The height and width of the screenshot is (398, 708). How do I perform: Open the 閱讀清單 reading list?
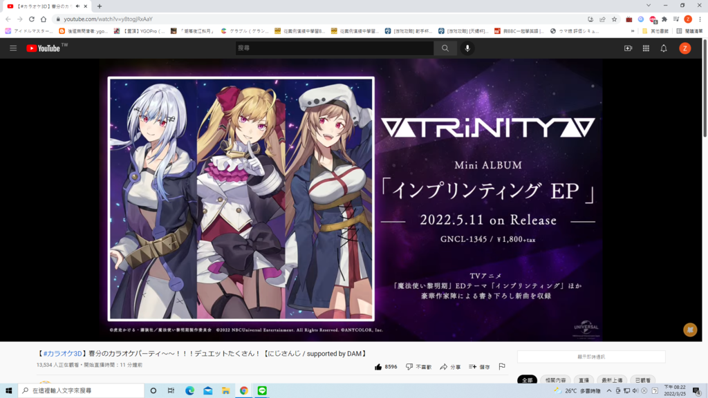pos(689,31)
